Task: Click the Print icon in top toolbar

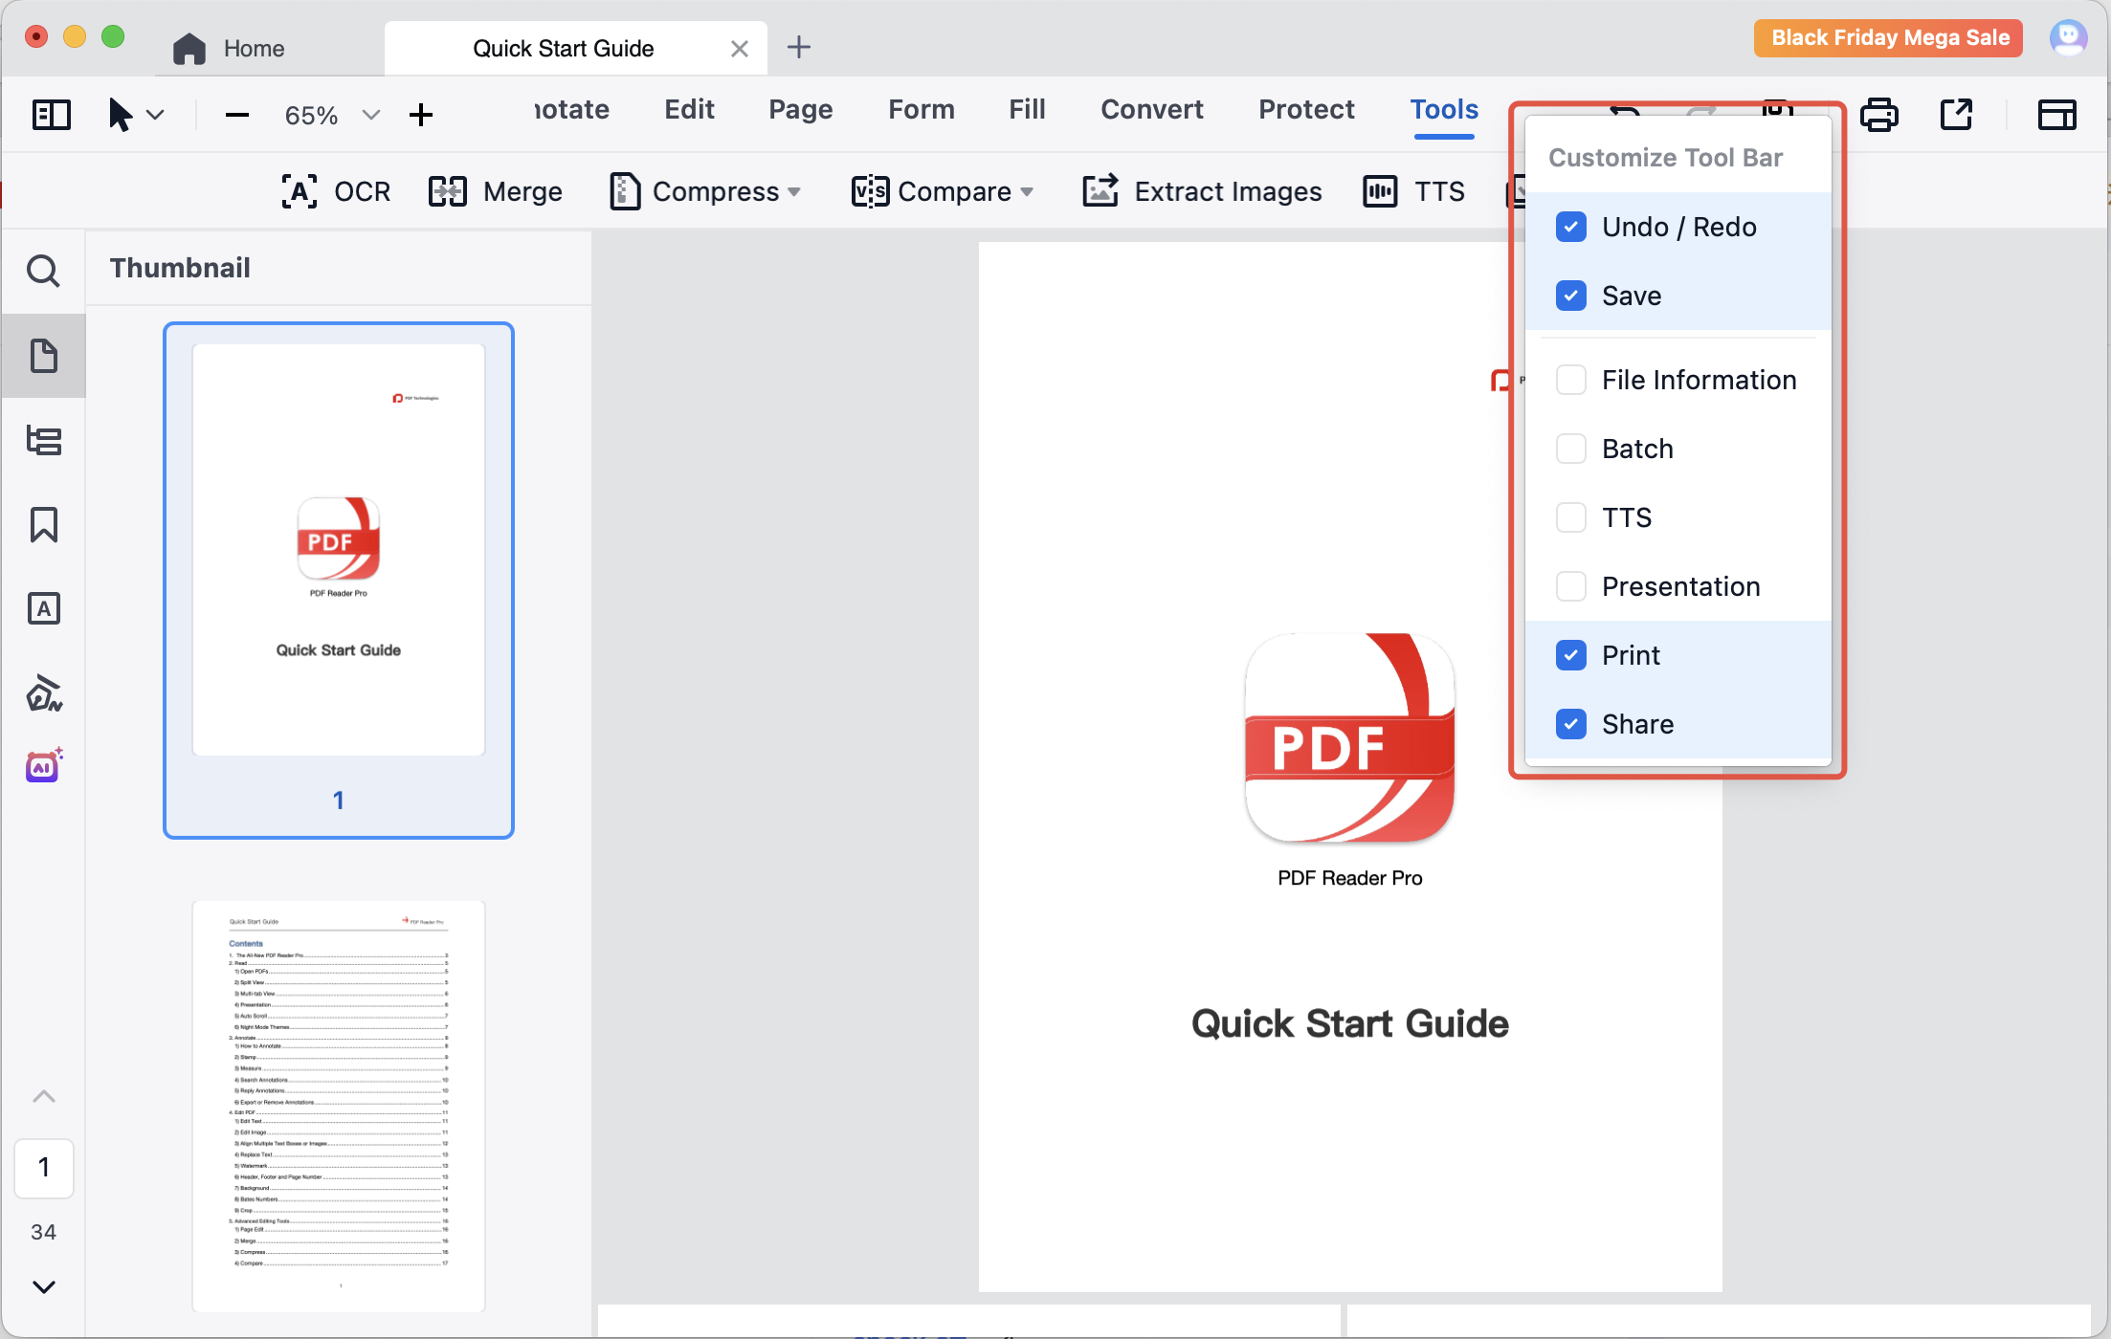Action: click(1878, 115)
